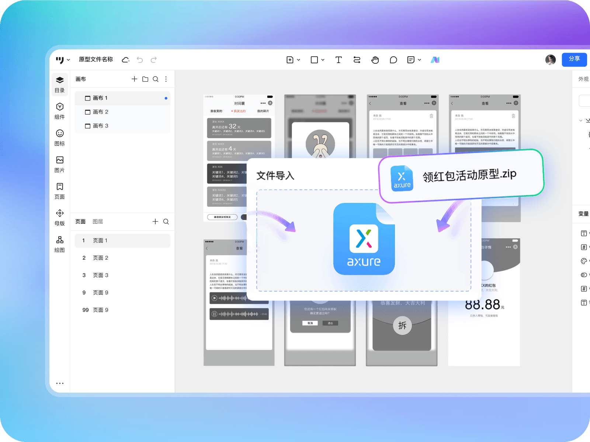
Task: Select the sticky note tool
Action: 411,60
